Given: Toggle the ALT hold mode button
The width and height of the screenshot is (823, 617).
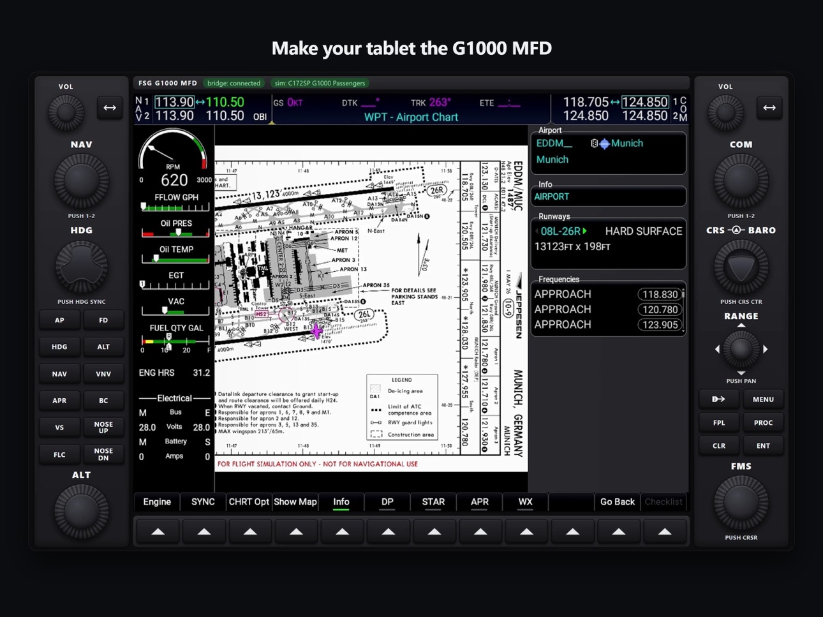Looking at the screenshot, I should (x=103, y=347).
